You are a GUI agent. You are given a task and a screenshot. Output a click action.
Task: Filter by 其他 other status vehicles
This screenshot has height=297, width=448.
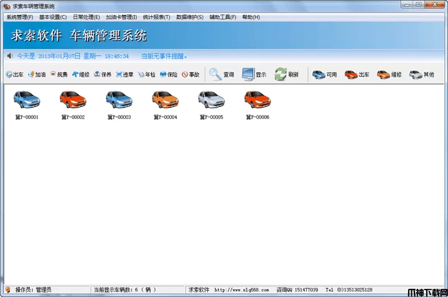pos(421,75)
